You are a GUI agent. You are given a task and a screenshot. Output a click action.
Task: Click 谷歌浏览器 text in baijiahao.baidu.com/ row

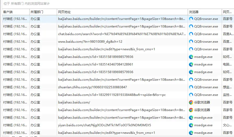coord(202,102)
